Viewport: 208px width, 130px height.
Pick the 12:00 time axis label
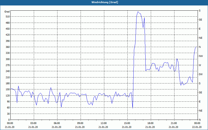tap(104, 123)
